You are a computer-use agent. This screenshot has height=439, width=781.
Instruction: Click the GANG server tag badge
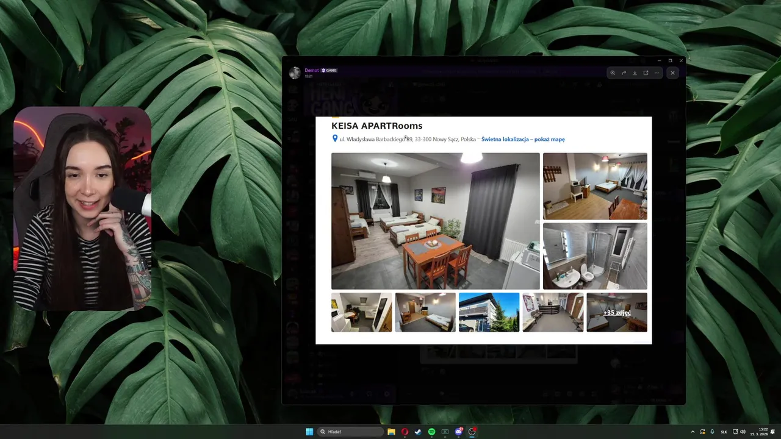(329, 70)
